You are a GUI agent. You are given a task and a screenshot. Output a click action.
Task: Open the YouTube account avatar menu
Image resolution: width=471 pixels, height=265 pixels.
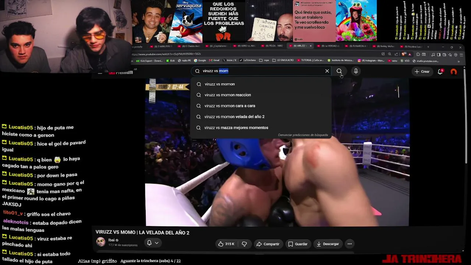[454, 72]
